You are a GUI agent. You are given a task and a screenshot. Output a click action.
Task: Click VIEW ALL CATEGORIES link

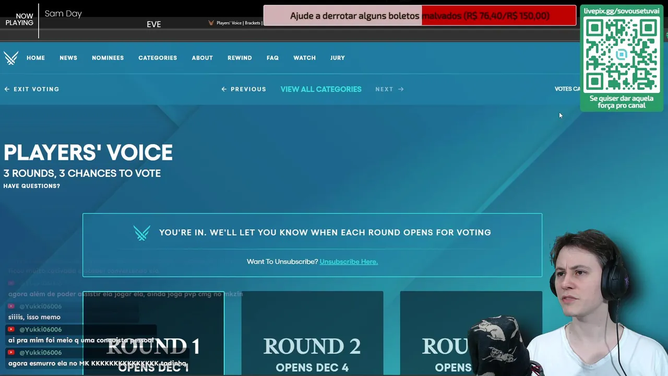321,89
